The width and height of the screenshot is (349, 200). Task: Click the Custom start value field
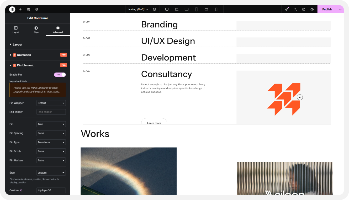tap(51, 190)
